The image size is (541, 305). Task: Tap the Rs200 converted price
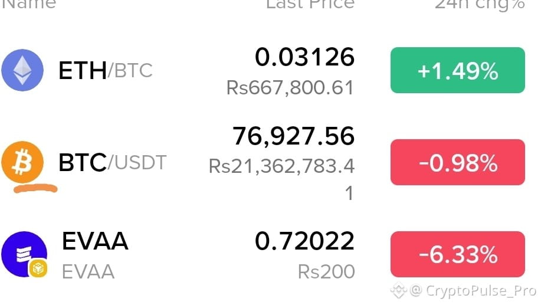[x=326, y=272]
